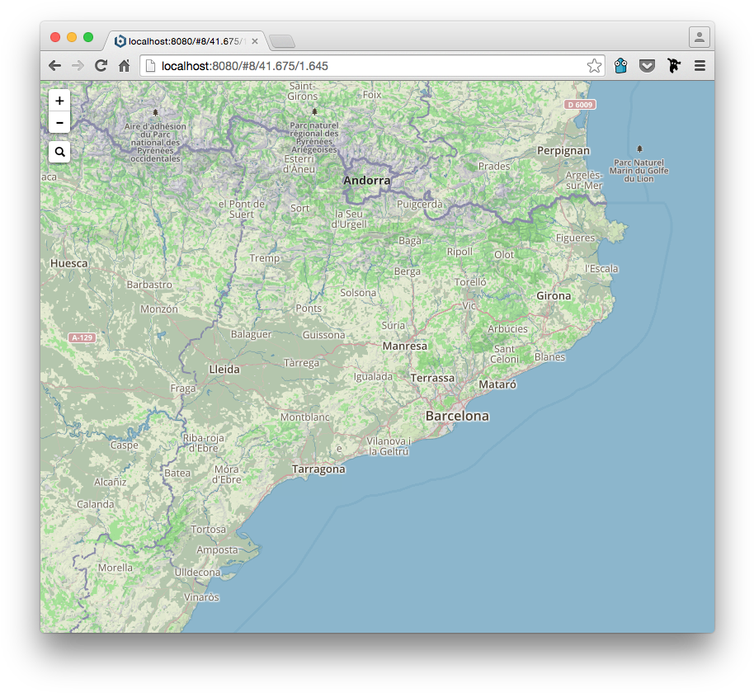Go back using the browser back arrow

(54, 65)
